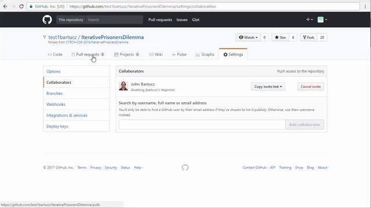Switch to the repository Pull requests tab

(x=88, y=54)
